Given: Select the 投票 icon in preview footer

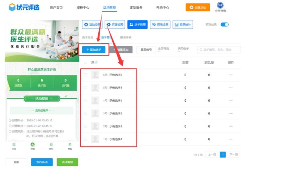Looking at the screenshot, I should coord(33,145).
